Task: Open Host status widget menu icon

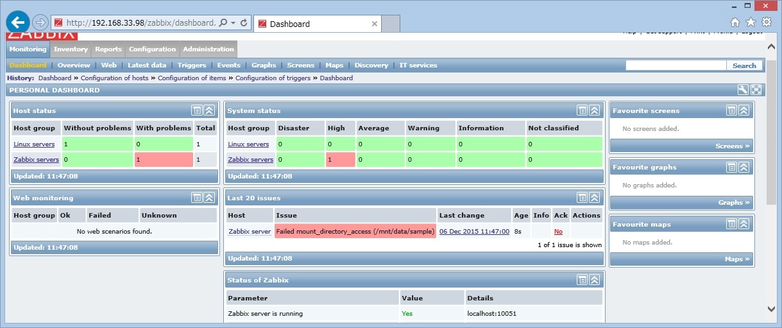Action: (197, 110)
